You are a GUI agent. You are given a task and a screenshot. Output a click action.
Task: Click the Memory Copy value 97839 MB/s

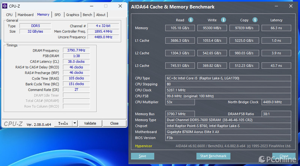(244, 28)
